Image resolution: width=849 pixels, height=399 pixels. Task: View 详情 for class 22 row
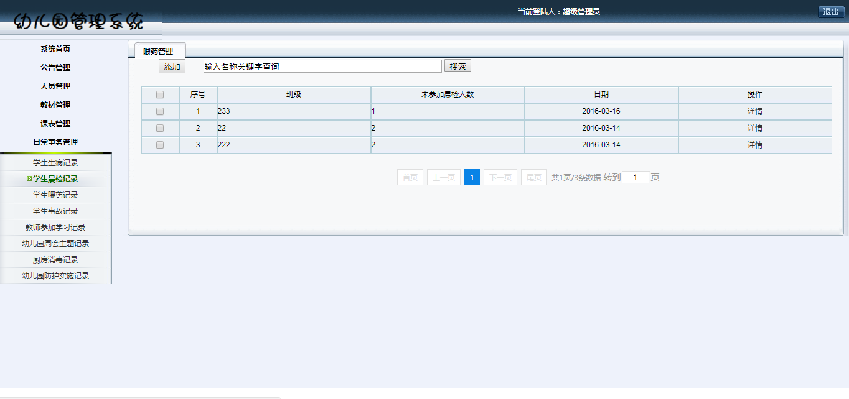click(x=755, y=128)
